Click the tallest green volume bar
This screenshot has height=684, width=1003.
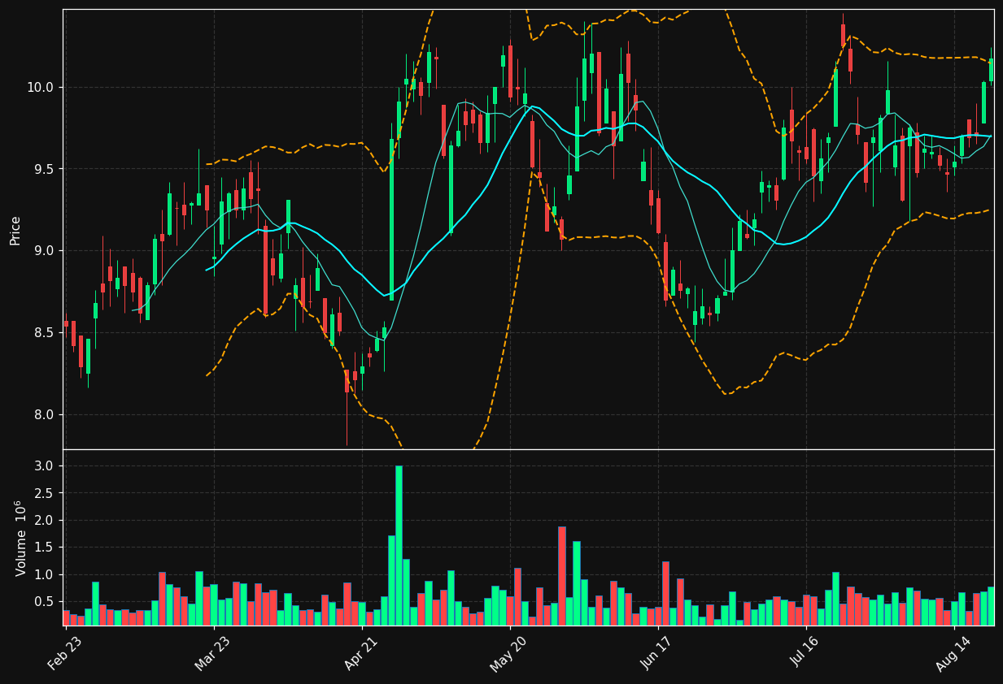399,546
